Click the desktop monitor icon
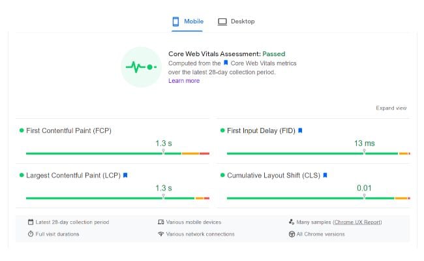Screen dimensions: 424x261 (x=222, y=22)
